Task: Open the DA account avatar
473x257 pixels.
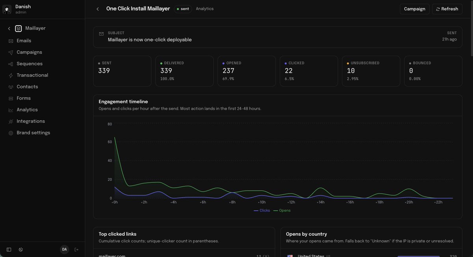Action: 65,250
